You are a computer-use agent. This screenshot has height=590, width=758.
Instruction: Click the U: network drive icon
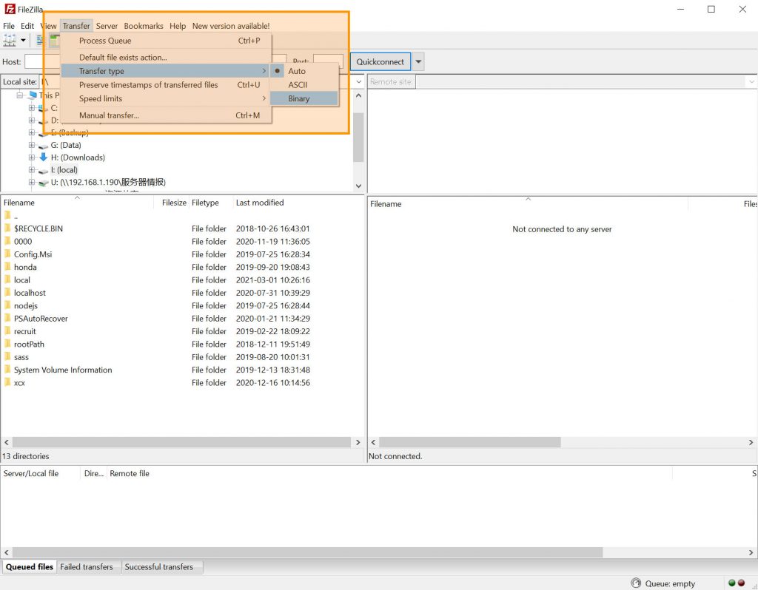point(43,183)
